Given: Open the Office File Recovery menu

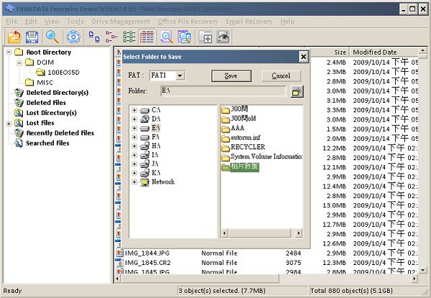Looking at the screenshot, I should click(x=187, y=22).
